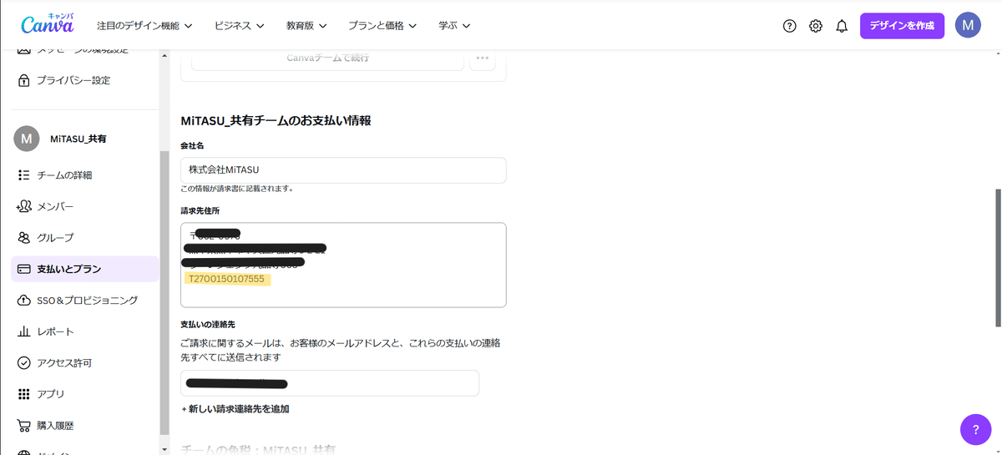Viewport: 1002px width, 455px height.
Task: Click the groups people icon
Action: click(24, 238)
